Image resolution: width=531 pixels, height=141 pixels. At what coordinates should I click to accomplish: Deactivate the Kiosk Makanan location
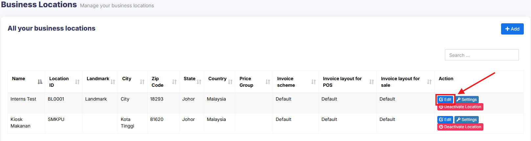coord(460,127)
